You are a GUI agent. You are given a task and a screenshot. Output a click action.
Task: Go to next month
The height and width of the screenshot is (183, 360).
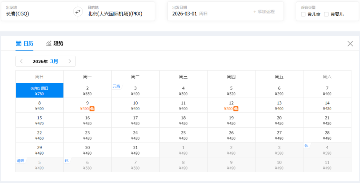(x=70, y=61)
